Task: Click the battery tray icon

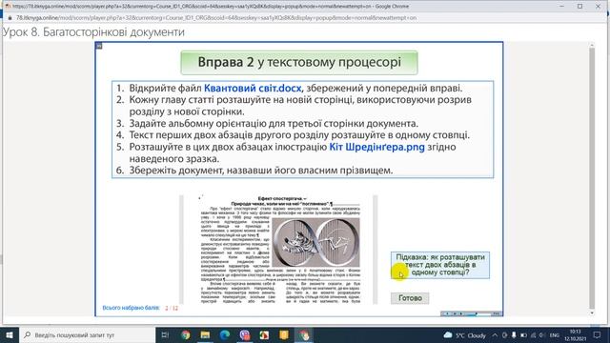Action: pyautogui.click(x=523, y=334)
